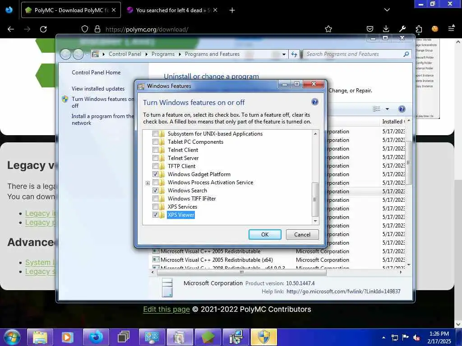Expand the address bar history dropdown
This screenshot has width=462, height=346.
click(284, 55)
